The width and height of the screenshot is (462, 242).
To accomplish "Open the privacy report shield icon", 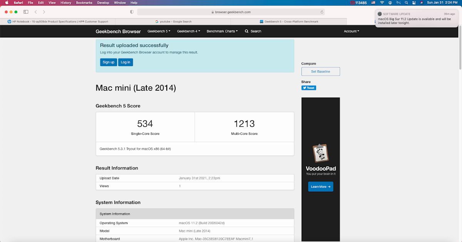I will [x=132, y=12].
